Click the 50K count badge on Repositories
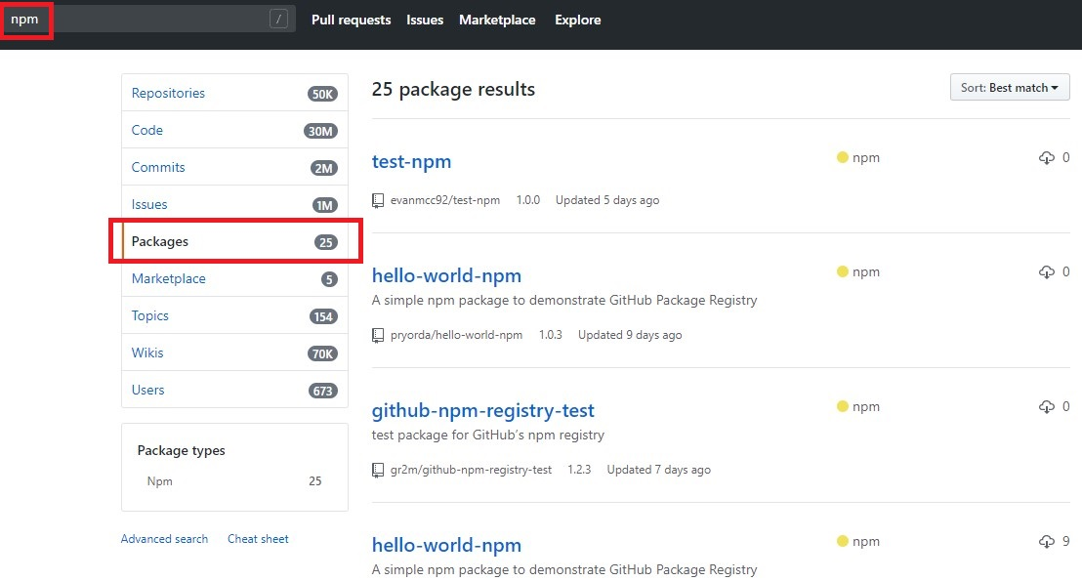This screenshot has width=1082, height=581. 322,94
